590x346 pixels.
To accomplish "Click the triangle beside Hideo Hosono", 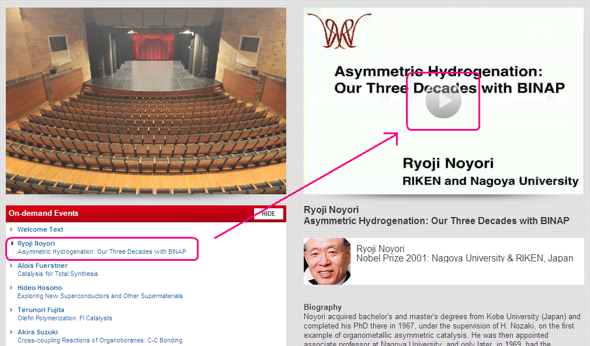I will pyautogui.click(x=11, y=288).
